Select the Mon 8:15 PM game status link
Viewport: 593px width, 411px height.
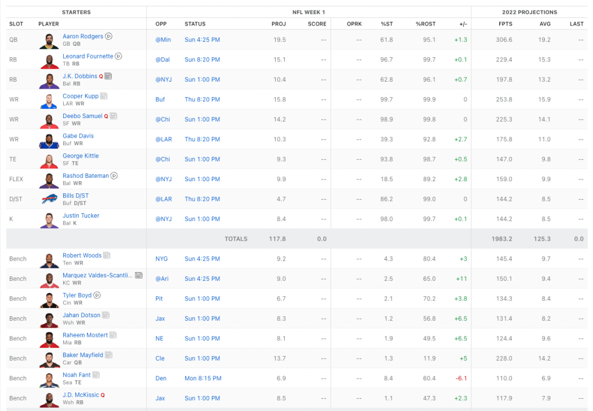203,379
